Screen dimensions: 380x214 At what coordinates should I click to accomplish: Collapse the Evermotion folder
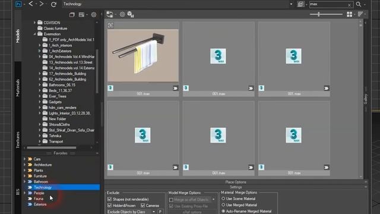click(34, 34)
